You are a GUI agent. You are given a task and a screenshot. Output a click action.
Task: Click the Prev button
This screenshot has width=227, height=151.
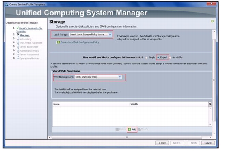tap(162, 143)
